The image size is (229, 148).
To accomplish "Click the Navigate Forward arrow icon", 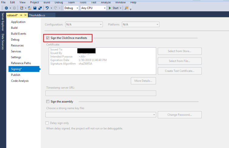I will [x=14, y=8].
